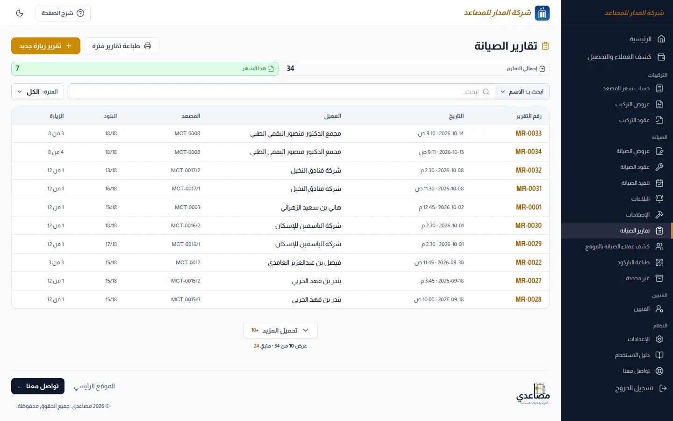Click the book icon for دليل الاستخدام
The height and width of the screenshot is (421, 673).
[x=659, y=355]
